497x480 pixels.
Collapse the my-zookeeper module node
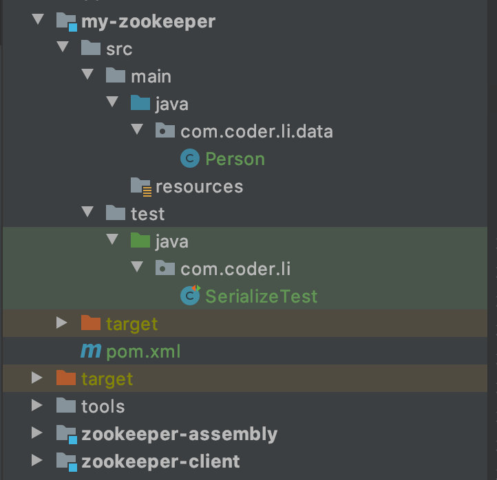(x=37, y=21)
